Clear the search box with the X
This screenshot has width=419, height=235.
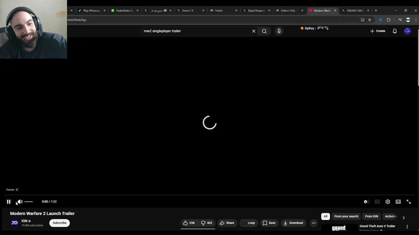click(x=254, y=31)
